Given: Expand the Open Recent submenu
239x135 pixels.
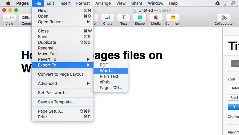Looking at the screenshot, I should (62, 22).
